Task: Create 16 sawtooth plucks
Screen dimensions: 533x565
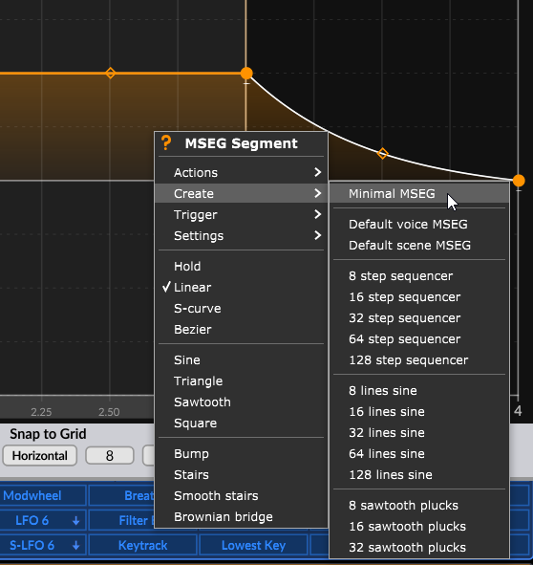Action: coord(419,527)
